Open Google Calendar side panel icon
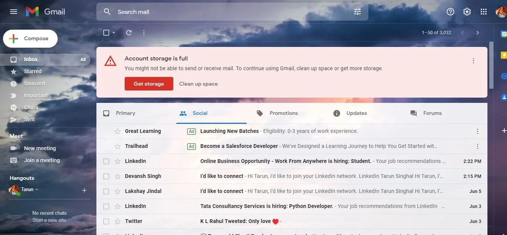The image size is (507, 235). pos(504,34)
